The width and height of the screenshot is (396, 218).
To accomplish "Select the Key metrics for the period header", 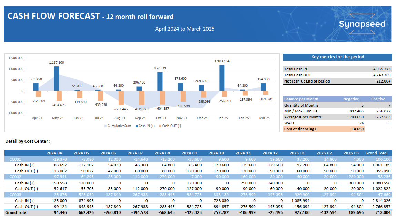I will click(x=337, y=57).
